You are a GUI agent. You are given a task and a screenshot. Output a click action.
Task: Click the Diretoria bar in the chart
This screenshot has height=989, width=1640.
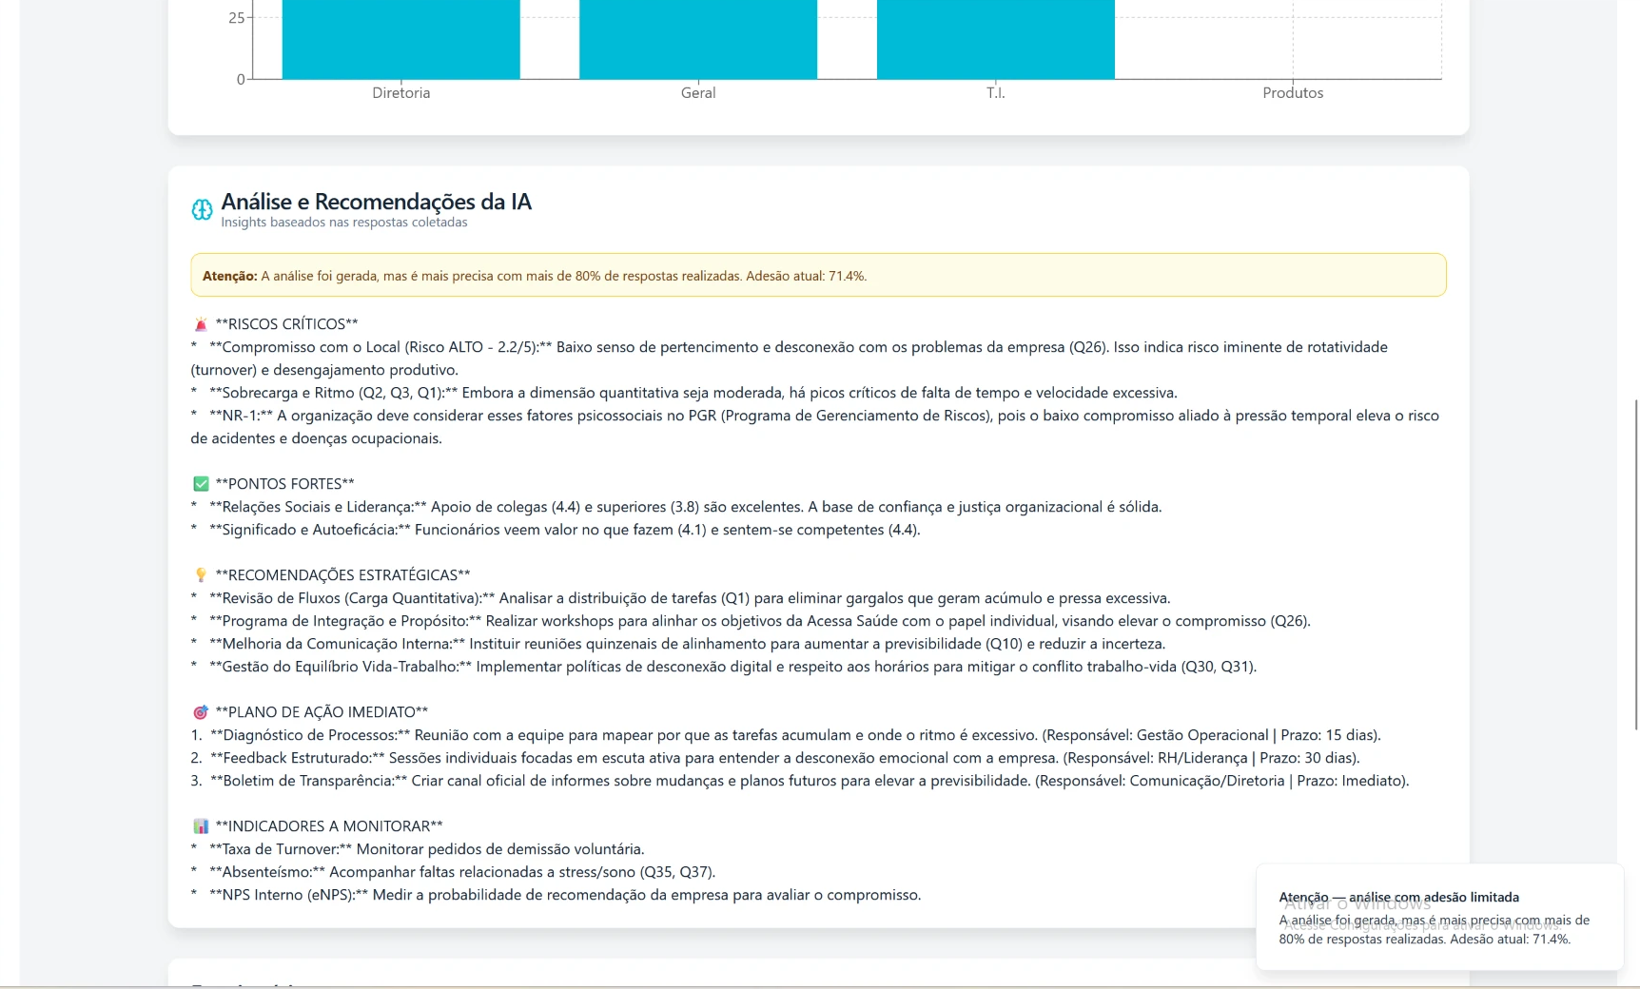pyautogui.click(x=401, y=39)
